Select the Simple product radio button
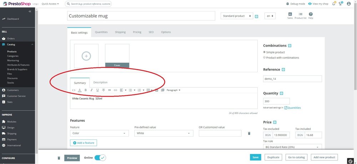This screenshot has height=164, width=357. 264,52
